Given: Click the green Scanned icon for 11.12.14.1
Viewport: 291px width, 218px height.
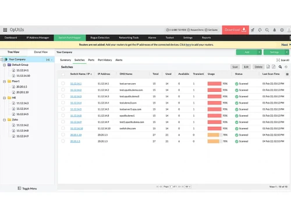Looking at the screenshot, I should point(237,84).
